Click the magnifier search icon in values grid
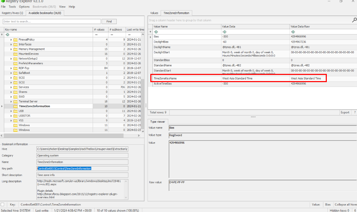 pos(354,20)
